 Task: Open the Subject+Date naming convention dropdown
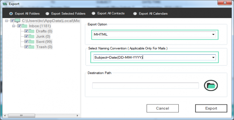click(213, 57)
